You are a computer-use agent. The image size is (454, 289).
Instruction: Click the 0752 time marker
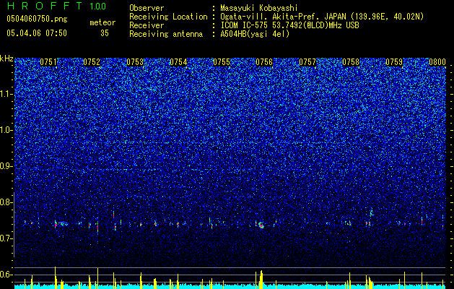click(92, 62)
